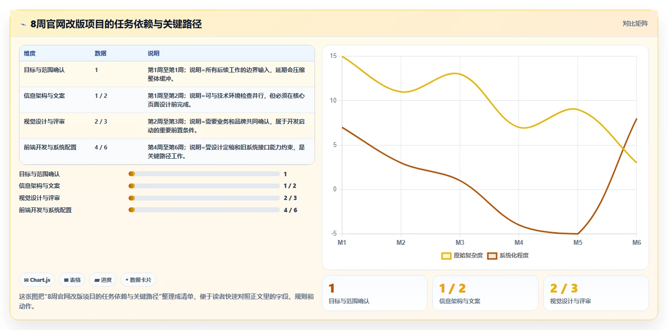Click the table value 4 / 6
The image size is (668, 330).
point(101,147)
